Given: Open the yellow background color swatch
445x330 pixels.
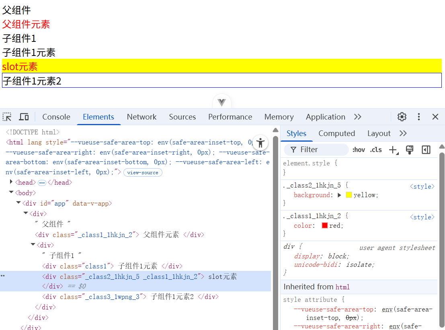Looking at the screenshot, I should pos(349,195).
